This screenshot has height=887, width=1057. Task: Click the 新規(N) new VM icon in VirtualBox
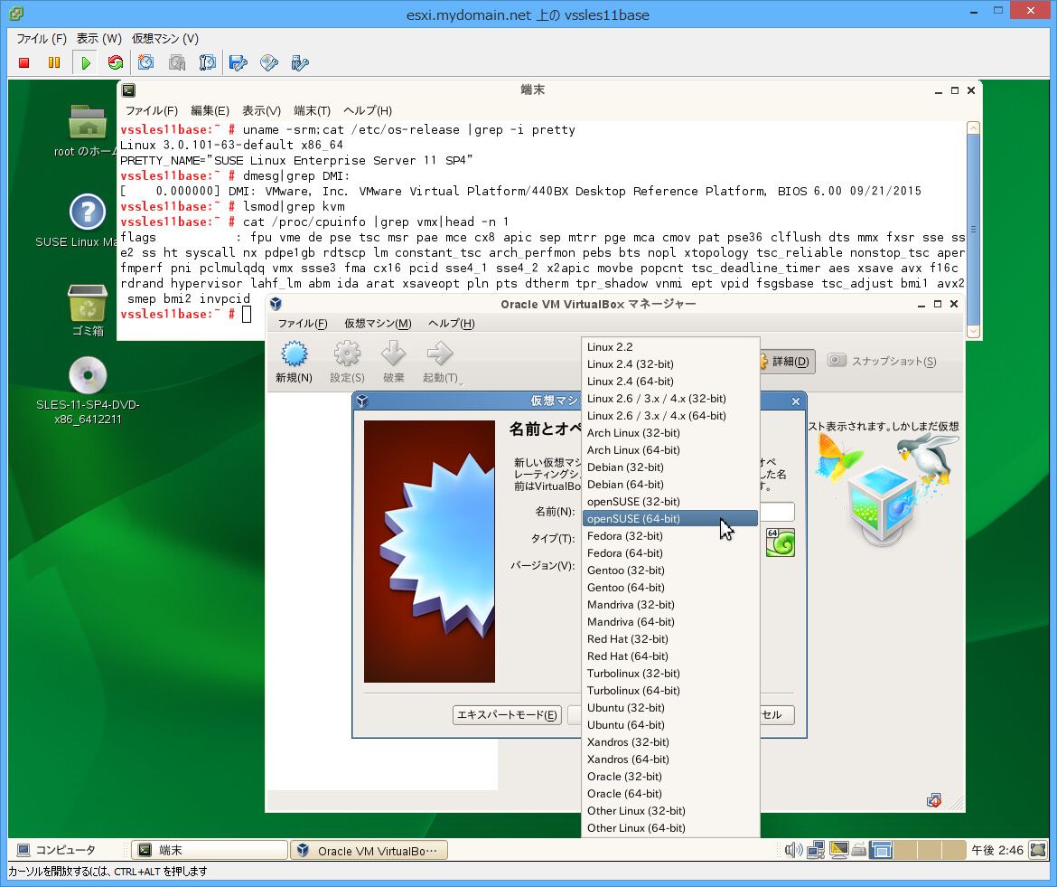[294, 362]
